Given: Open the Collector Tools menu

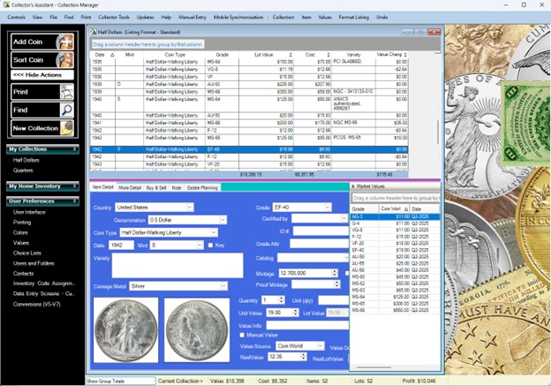Looking at the screenshot, I should (114, 18).
